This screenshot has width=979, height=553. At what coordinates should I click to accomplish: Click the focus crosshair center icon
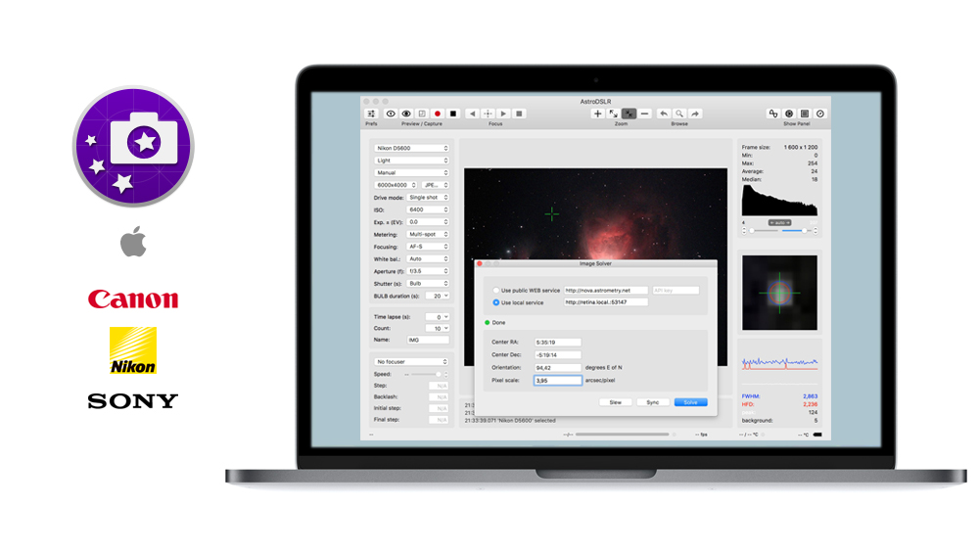point(489,114)
